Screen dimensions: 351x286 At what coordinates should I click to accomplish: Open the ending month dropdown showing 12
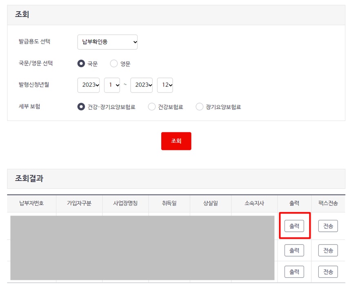(x=165, y=85)
